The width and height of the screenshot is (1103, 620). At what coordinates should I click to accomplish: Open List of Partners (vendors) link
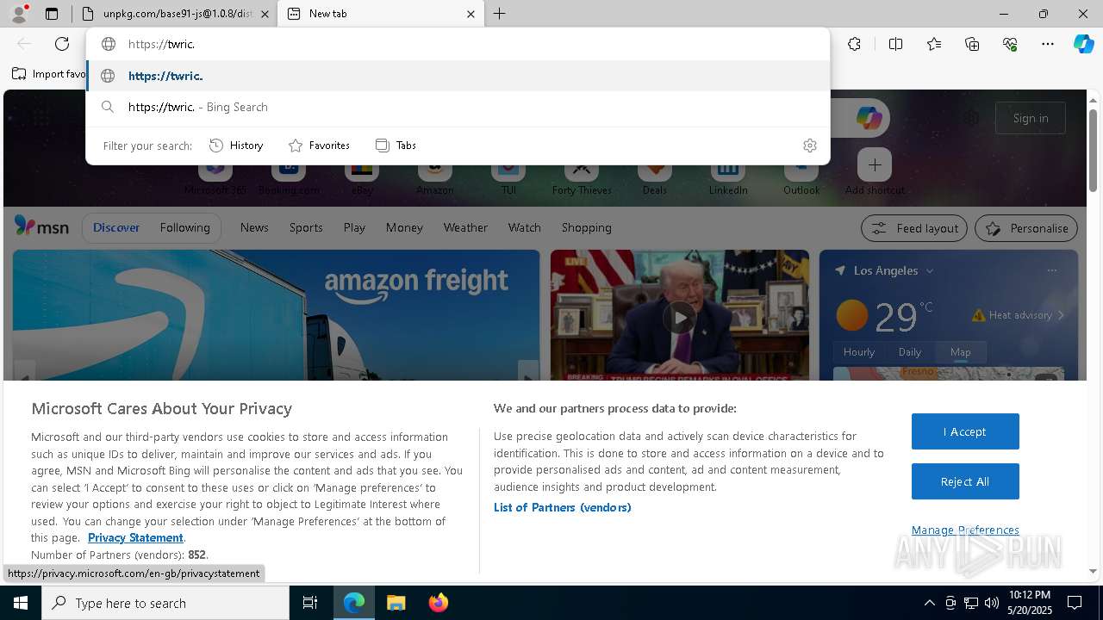(x=563, y=507)
